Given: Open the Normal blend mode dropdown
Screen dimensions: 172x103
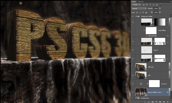Looking at the screenshot, I should point(139,8).
